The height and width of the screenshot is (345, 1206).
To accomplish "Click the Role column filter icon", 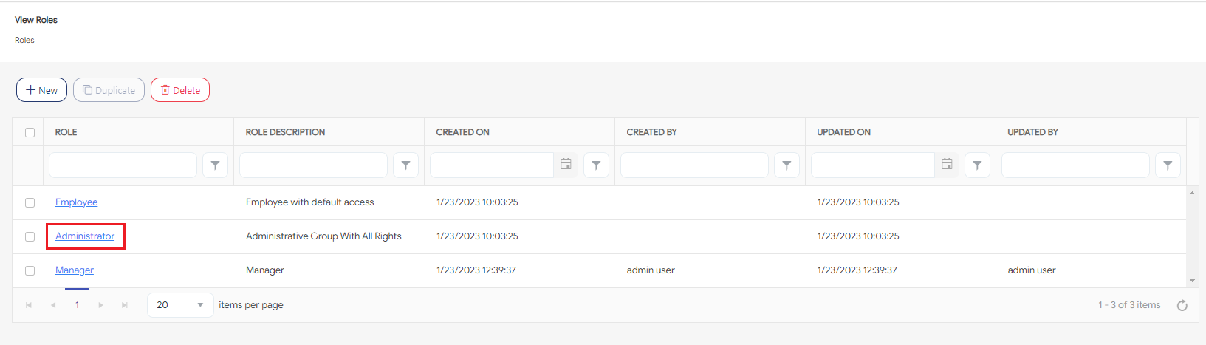I will [x=215, y=165].
